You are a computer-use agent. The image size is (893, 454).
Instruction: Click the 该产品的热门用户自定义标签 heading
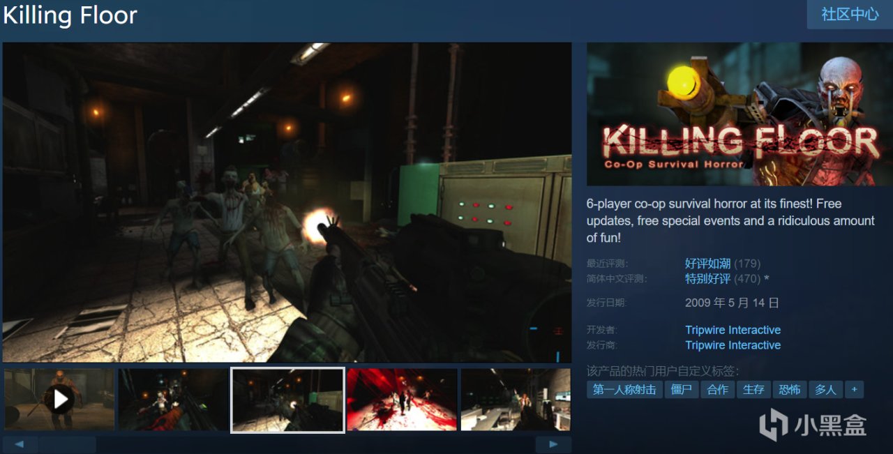(663, 370)
